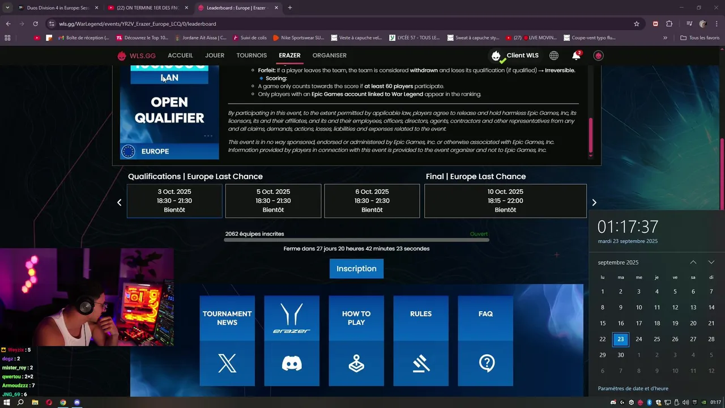Open the septembre 2025 month header
Screen dimensions: 725x408
point(618,262)
